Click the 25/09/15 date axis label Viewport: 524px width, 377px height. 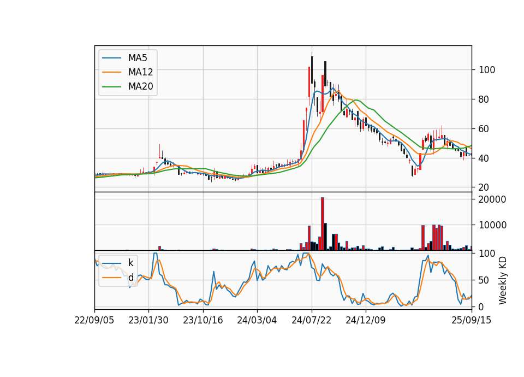472,320
